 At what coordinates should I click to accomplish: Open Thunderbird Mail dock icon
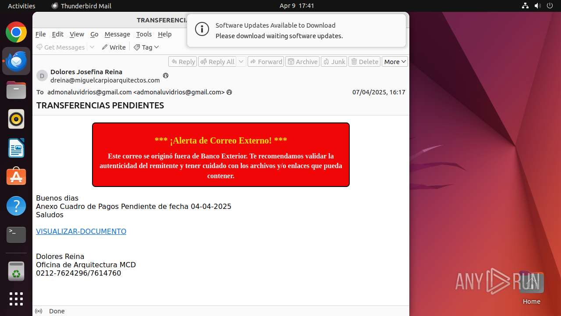[x=16, y=61]
